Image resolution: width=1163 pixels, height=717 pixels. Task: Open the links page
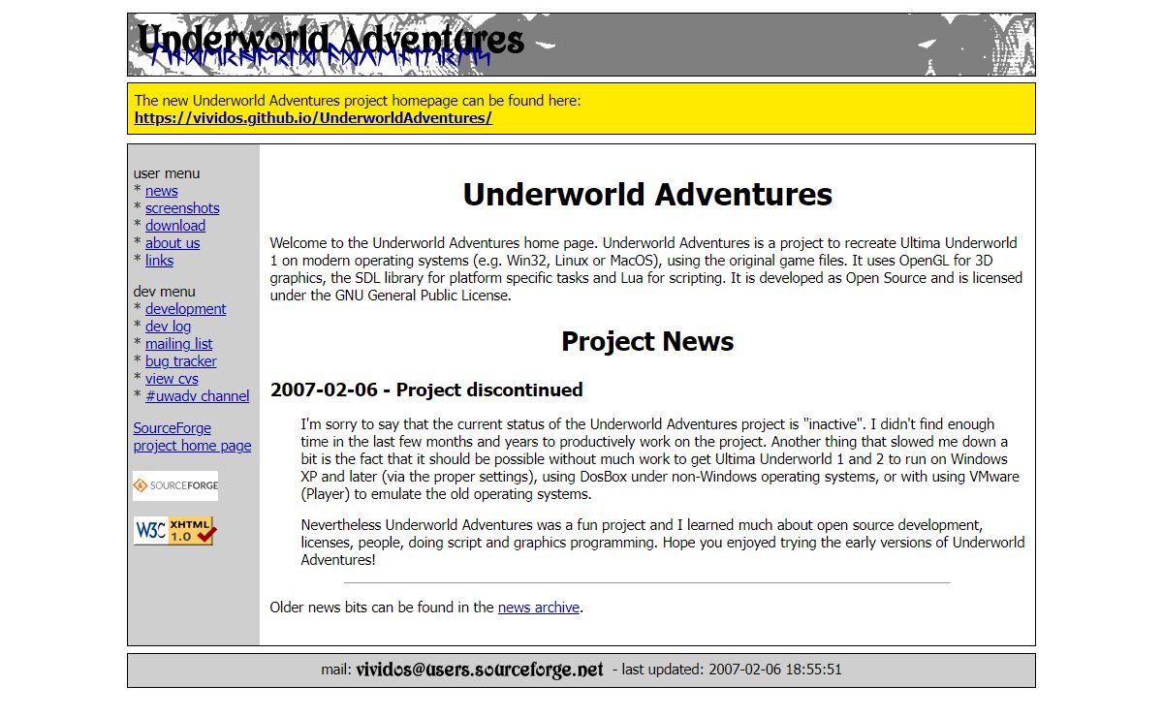(160, 261)
